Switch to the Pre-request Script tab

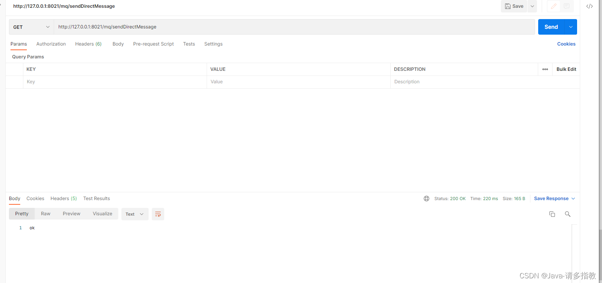(153, 44)
